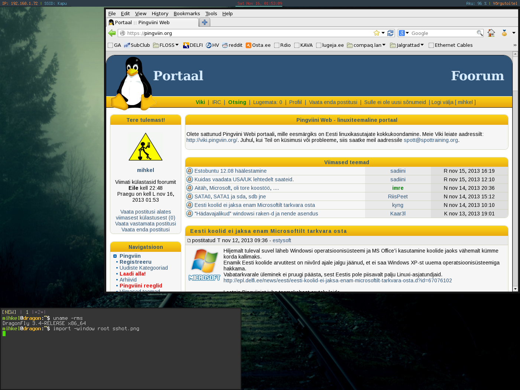Screen dimensions: 520x390
Task: Go to the browser home page icon
Action: point(491,33)
